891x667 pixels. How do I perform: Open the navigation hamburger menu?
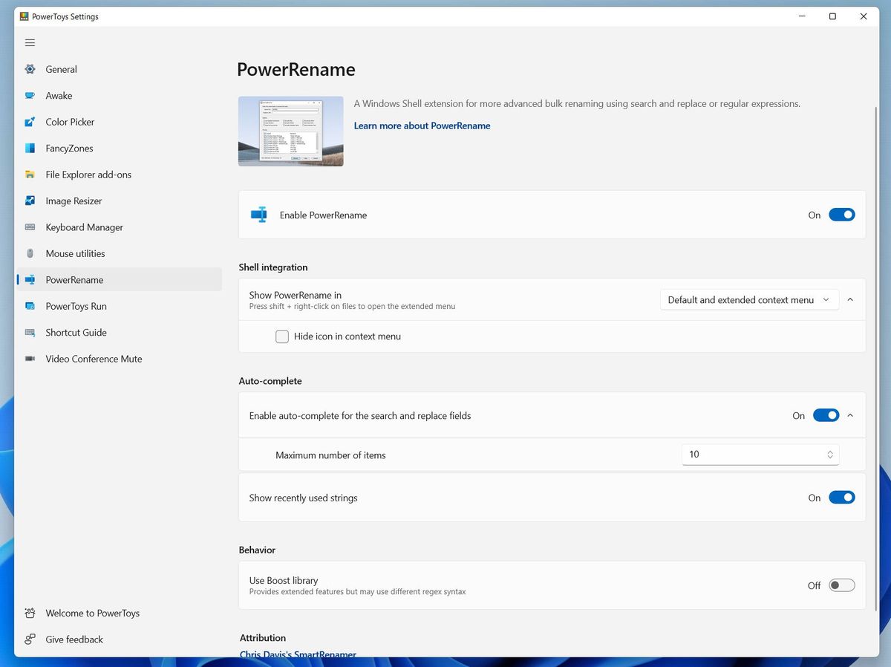[30, 42]
